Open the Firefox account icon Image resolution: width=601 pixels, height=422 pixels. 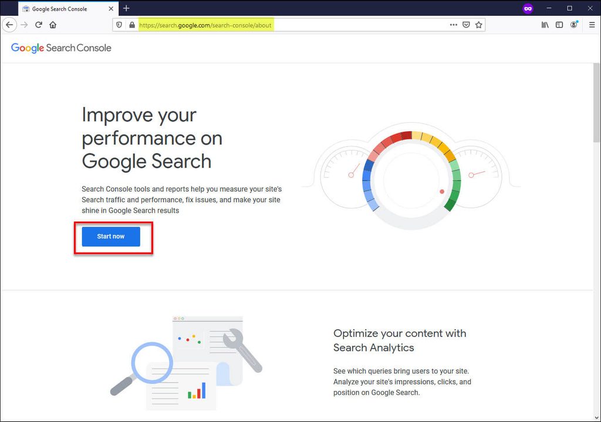(x=574, y=25)
